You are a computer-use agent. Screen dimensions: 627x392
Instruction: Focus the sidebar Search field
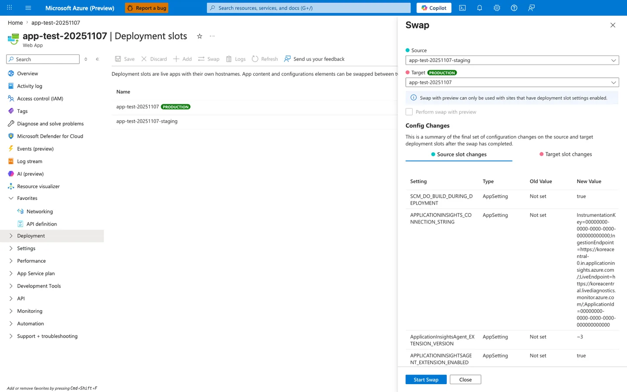pyautogui.click(x=43, y=59)
